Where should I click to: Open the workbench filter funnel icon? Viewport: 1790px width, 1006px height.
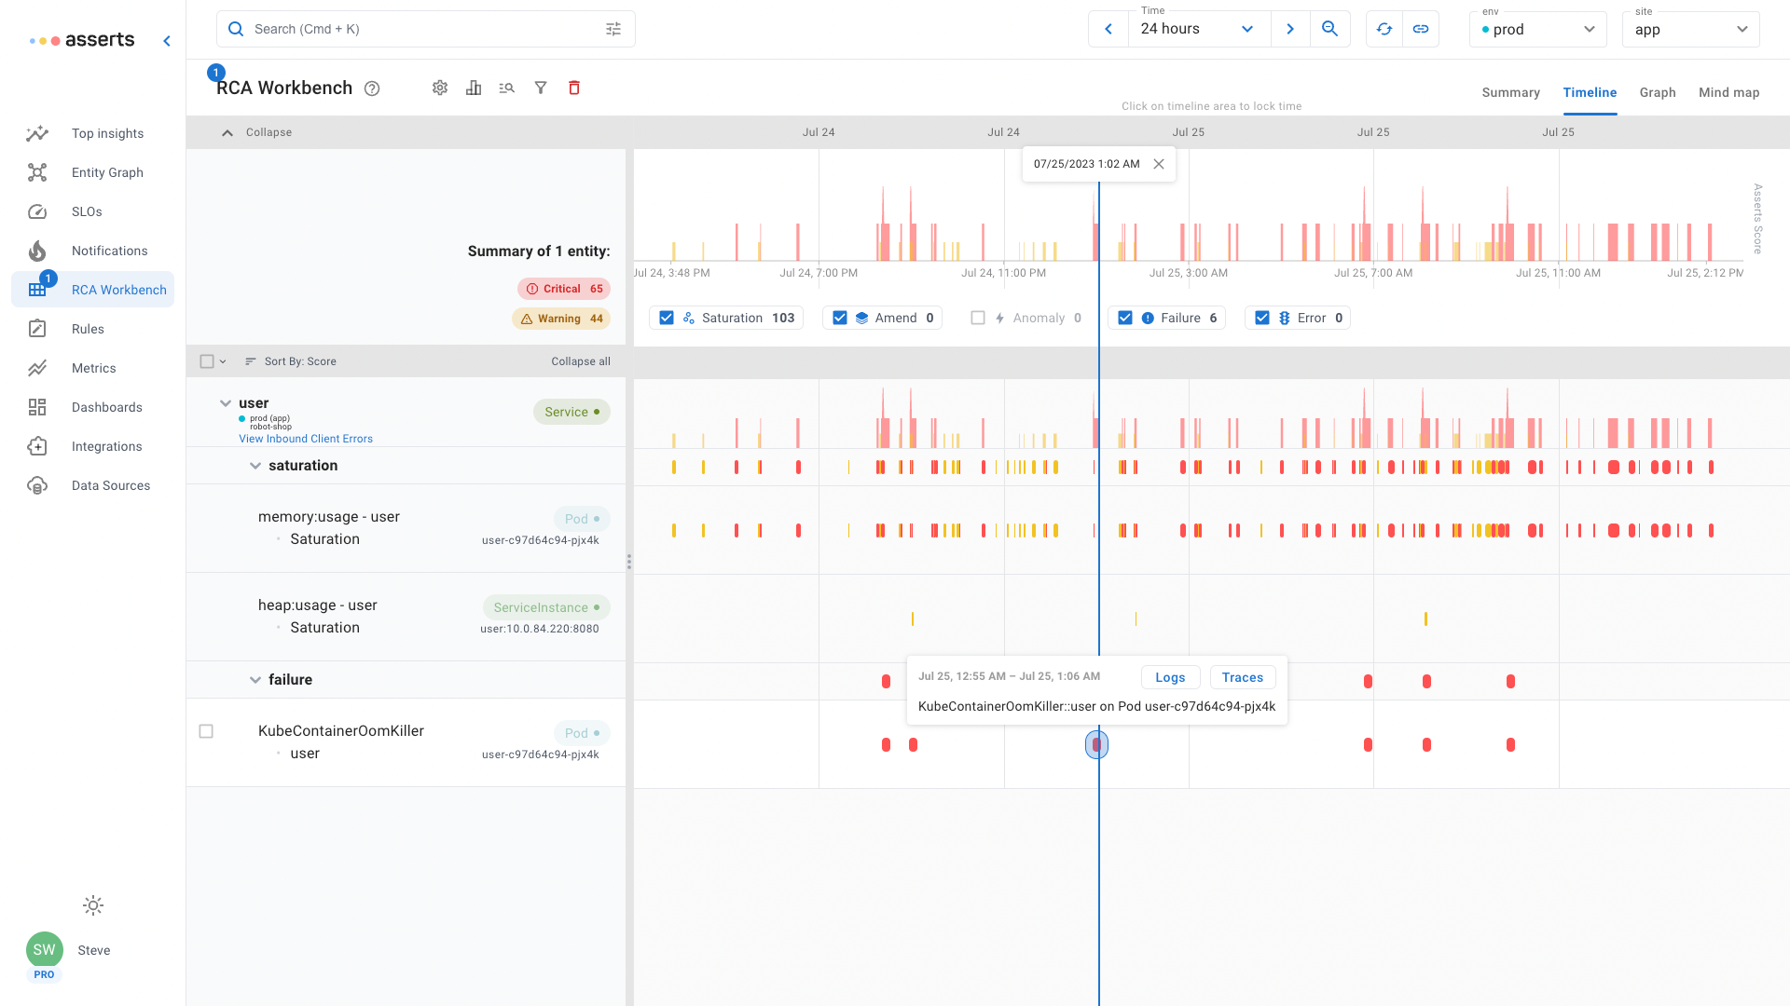(x=541, y=88)
